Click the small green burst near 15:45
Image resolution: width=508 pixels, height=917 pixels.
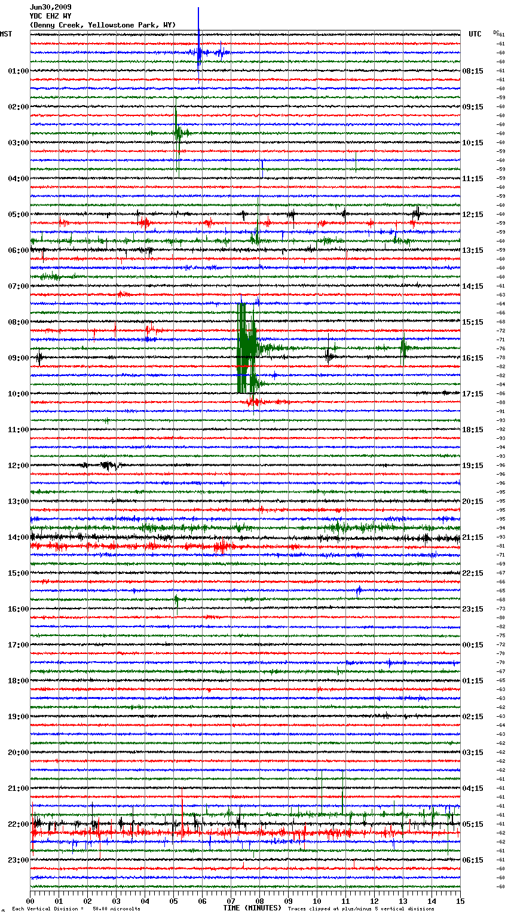tap(176, 600)
